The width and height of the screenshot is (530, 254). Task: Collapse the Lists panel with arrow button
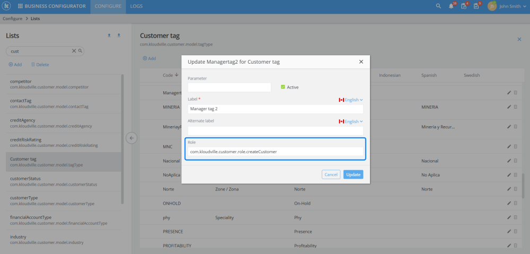point(132,138)
